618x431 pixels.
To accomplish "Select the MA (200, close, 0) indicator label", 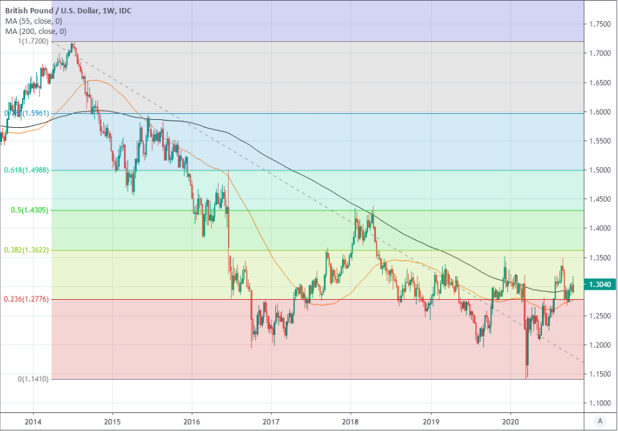I will tap(35, 31).
